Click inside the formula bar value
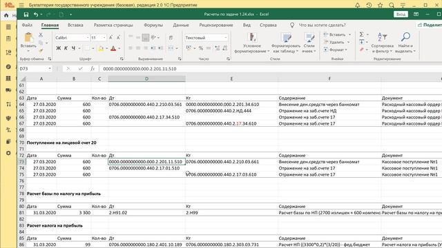This screenshot has height=248, width=442. tap(140, 69)
